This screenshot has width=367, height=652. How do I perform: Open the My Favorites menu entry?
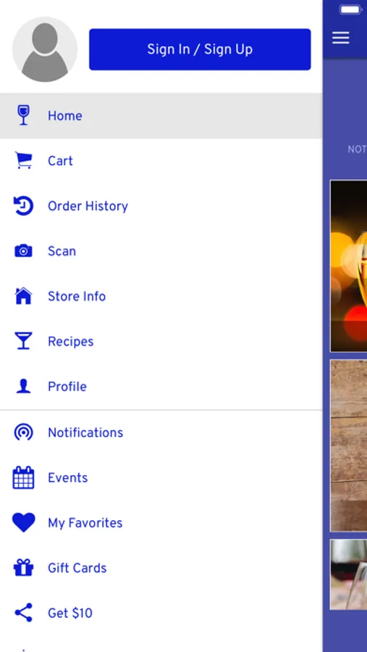[161, 522]
